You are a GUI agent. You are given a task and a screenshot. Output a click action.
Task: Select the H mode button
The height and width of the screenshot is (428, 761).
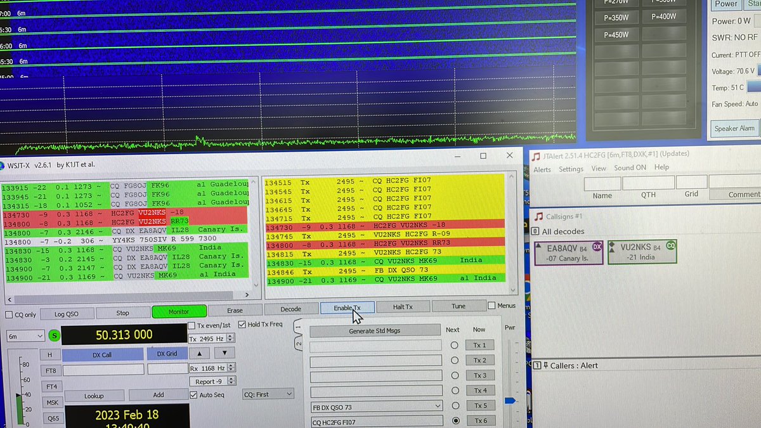pyautogui.click(x=51, y=355)
